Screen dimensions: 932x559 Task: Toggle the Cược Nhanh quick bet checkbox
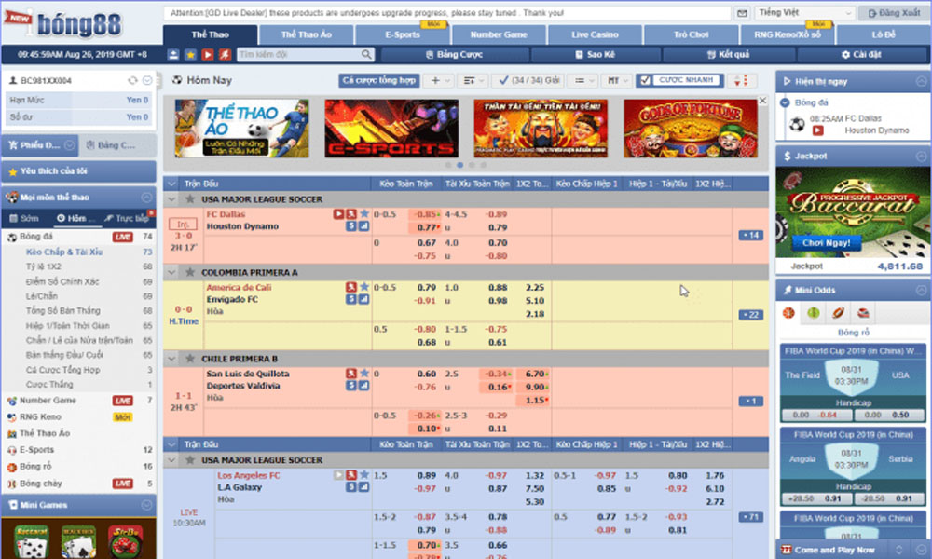click(x=644, y=80)
